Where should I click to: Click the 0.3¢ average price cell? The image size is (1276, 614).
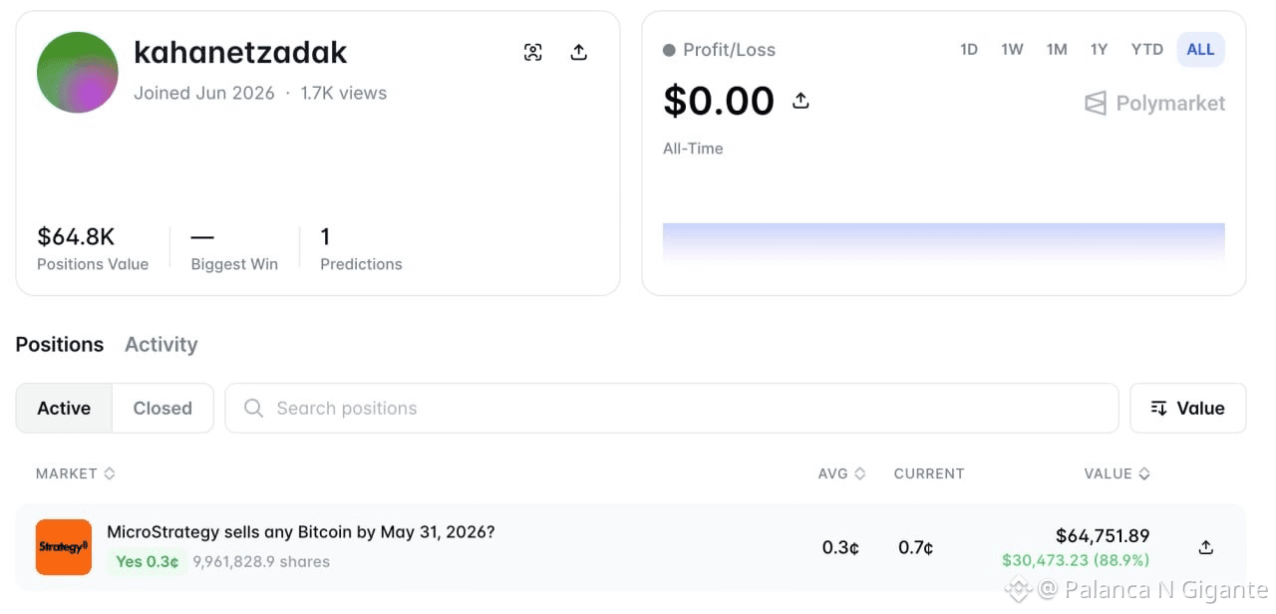[840, 547]
